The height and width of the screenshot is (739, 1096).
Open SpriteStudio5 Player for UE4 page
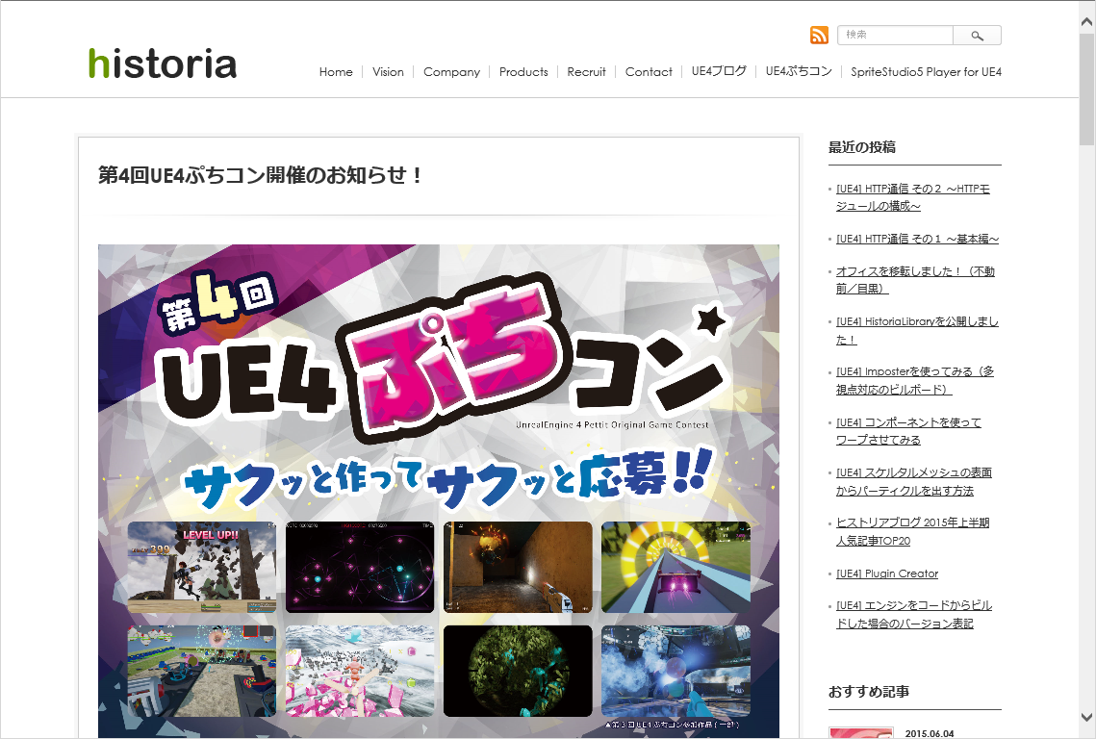coord(925,71)
